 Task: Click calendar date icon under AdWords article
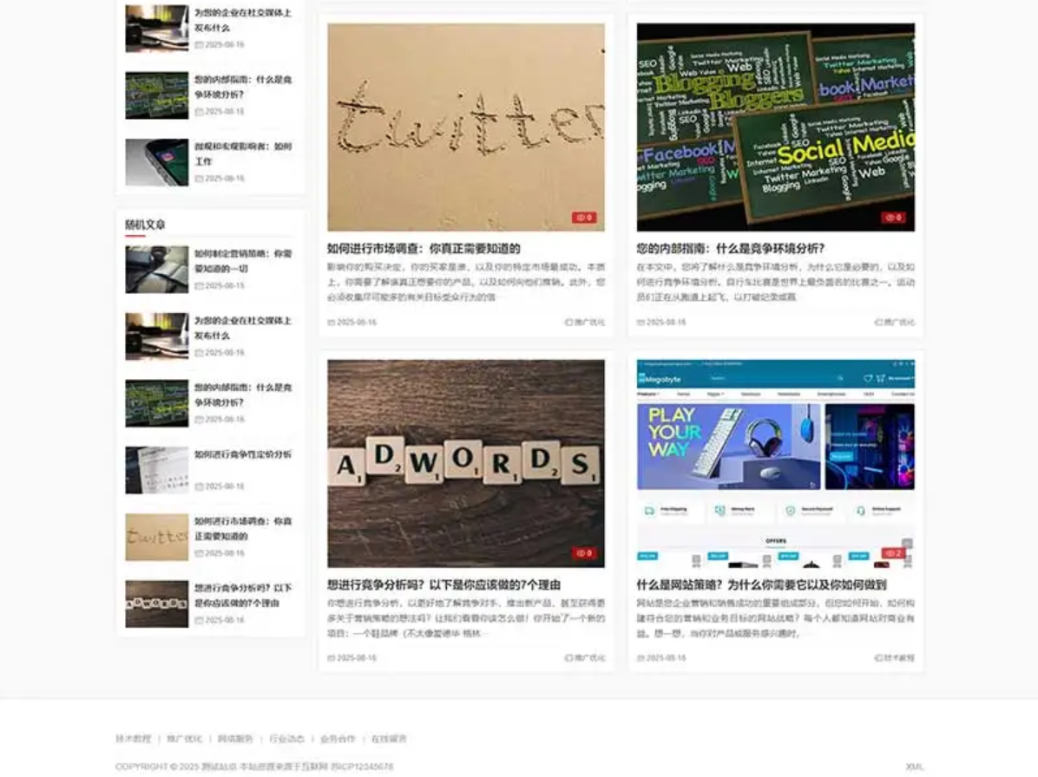(x=332, y=658)
